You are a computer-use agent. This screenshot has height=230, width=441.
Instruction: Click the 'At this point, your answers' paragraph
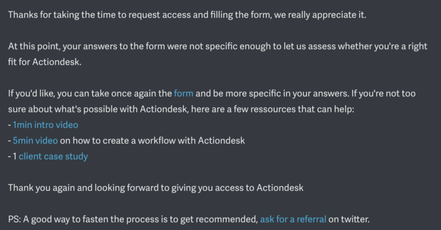click(x=217, y=54)
